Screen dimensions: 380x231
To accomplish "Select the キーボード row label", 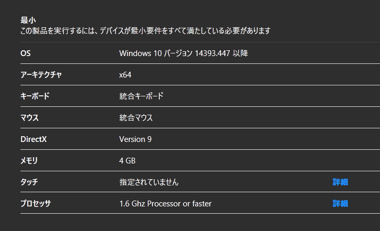I will pos(35,96).
